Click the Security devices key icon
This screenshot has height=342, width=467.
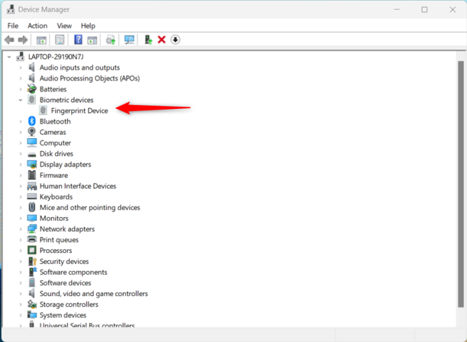32,261
